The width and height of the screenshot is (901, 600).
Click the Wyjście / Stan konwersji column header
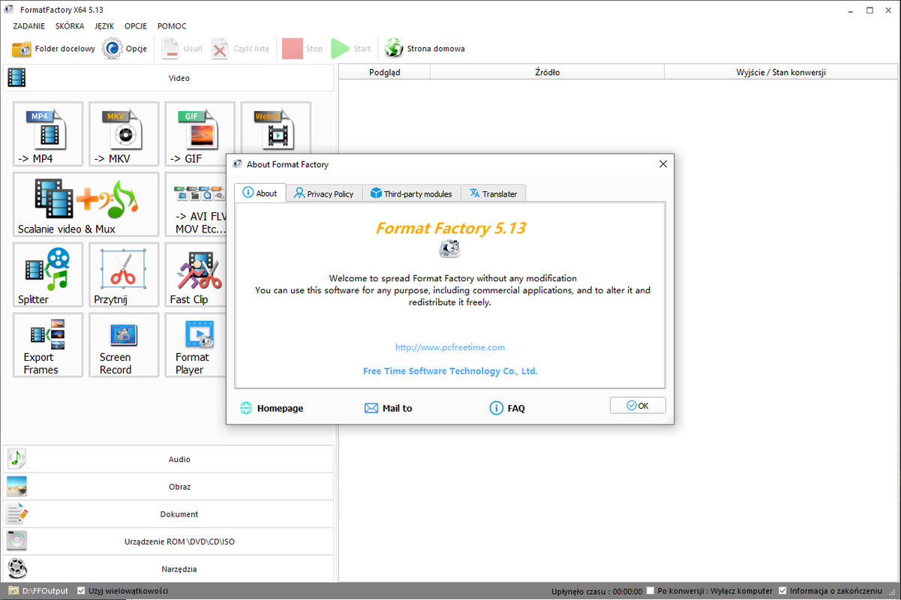(x=781, y=72)
